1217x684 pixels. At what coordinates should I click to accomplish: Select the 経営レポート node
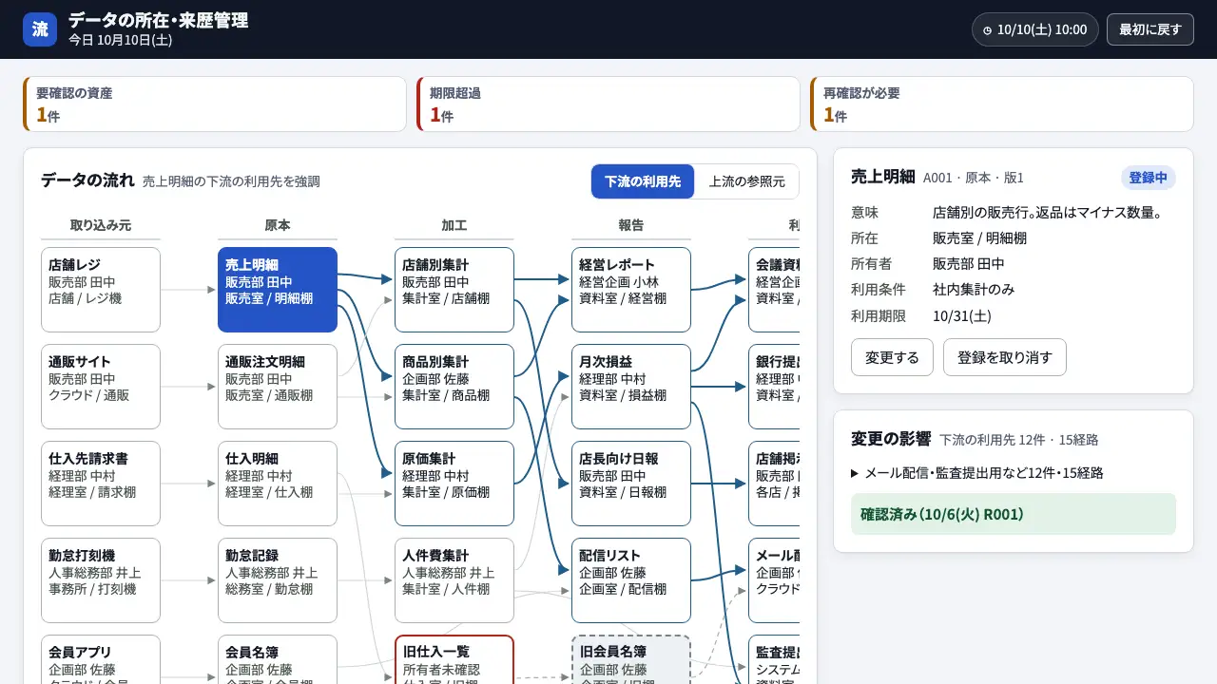(x=631, y=290)
